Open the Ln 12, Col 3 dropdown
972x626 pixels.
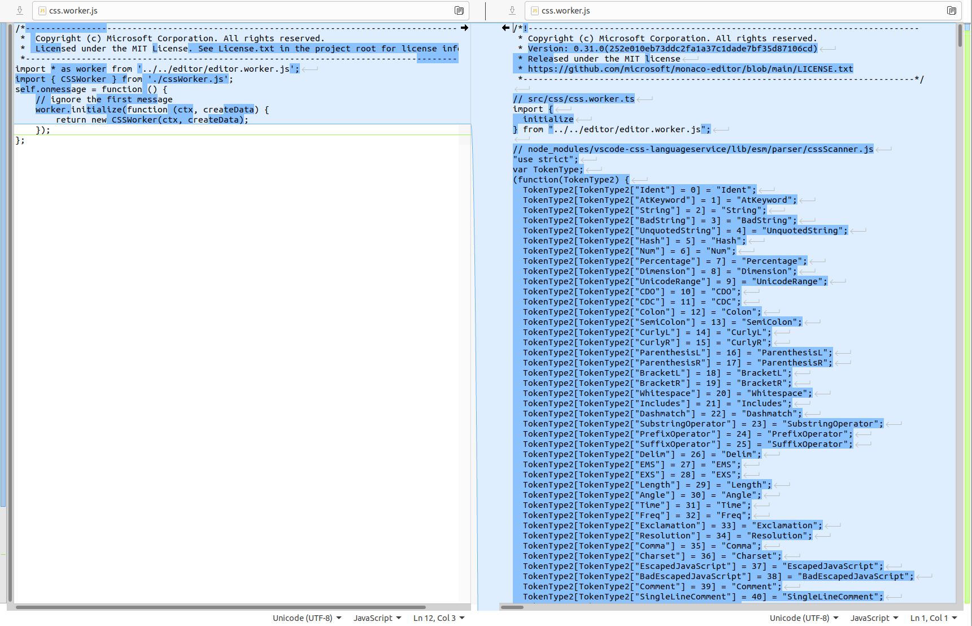(438, 618)
